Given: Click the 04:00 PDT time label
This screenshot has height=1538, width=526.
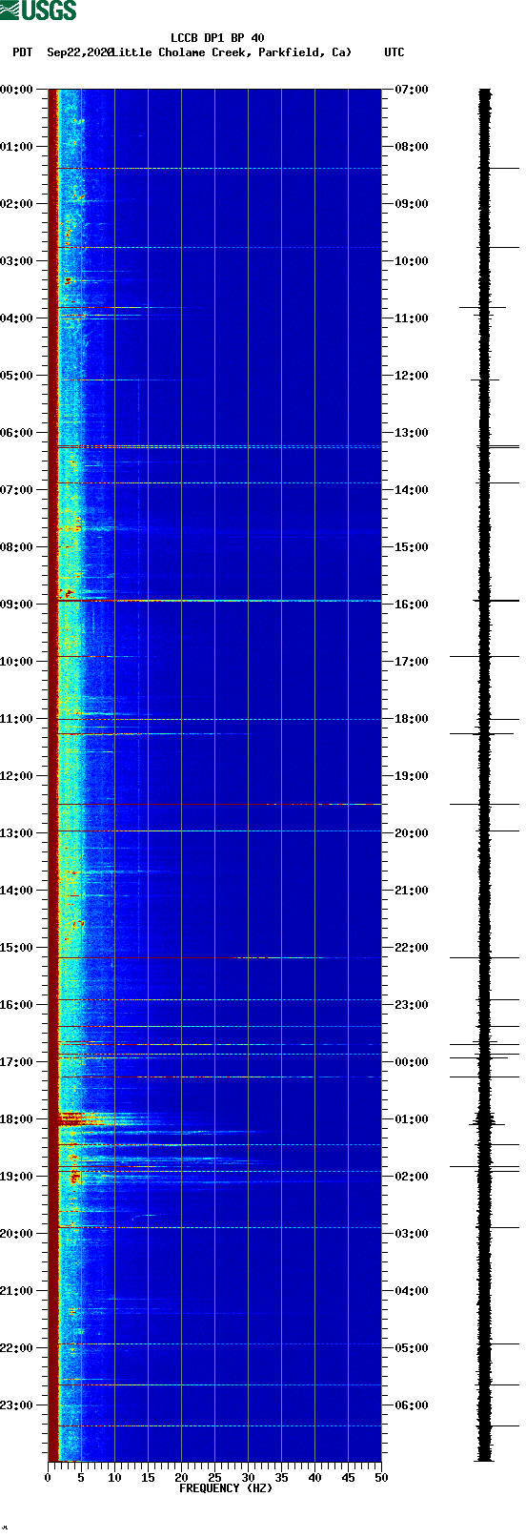Looking at the screenshot, I should coord(16,318).
